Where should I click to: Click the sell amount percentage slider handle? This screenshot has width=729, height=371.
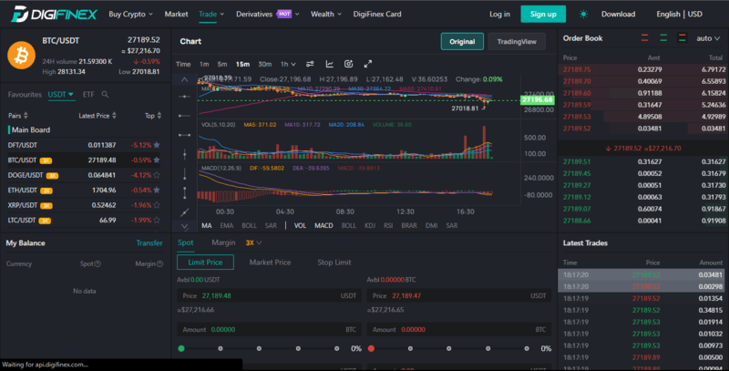click(x=371, y=348)
